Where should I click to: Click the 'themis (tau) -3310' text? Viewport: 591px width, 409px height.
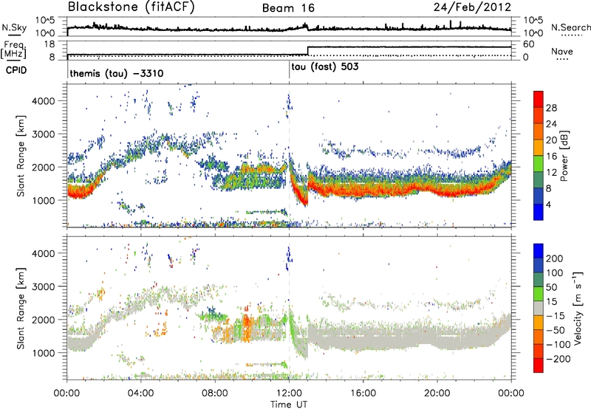(117, 73)
